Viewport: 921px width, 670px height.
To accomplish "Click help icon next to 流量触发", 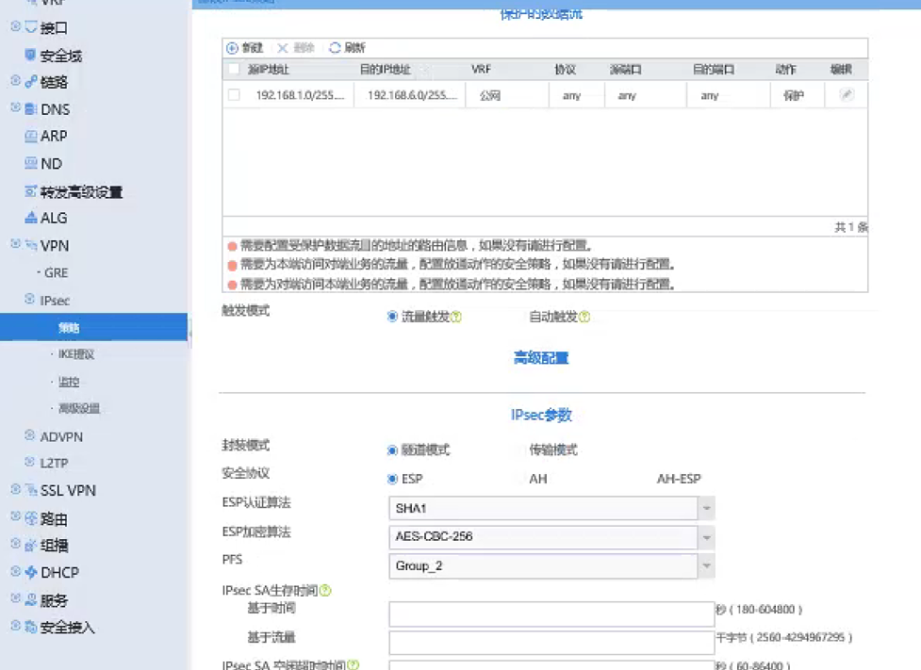I will click(456, 318).
